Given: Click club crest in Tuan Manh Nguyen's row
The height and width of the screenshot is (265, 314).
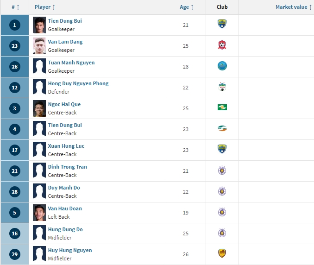Looking at the screenshot, I should pos(222,66).
